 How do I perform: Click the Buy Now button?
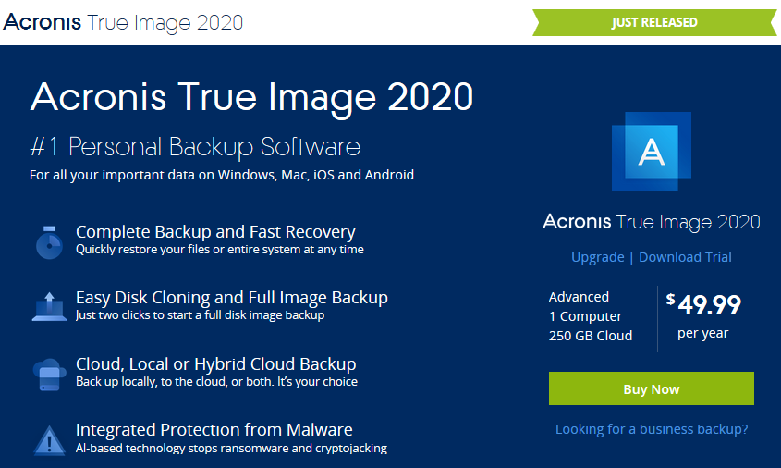(x=652, y=388)
